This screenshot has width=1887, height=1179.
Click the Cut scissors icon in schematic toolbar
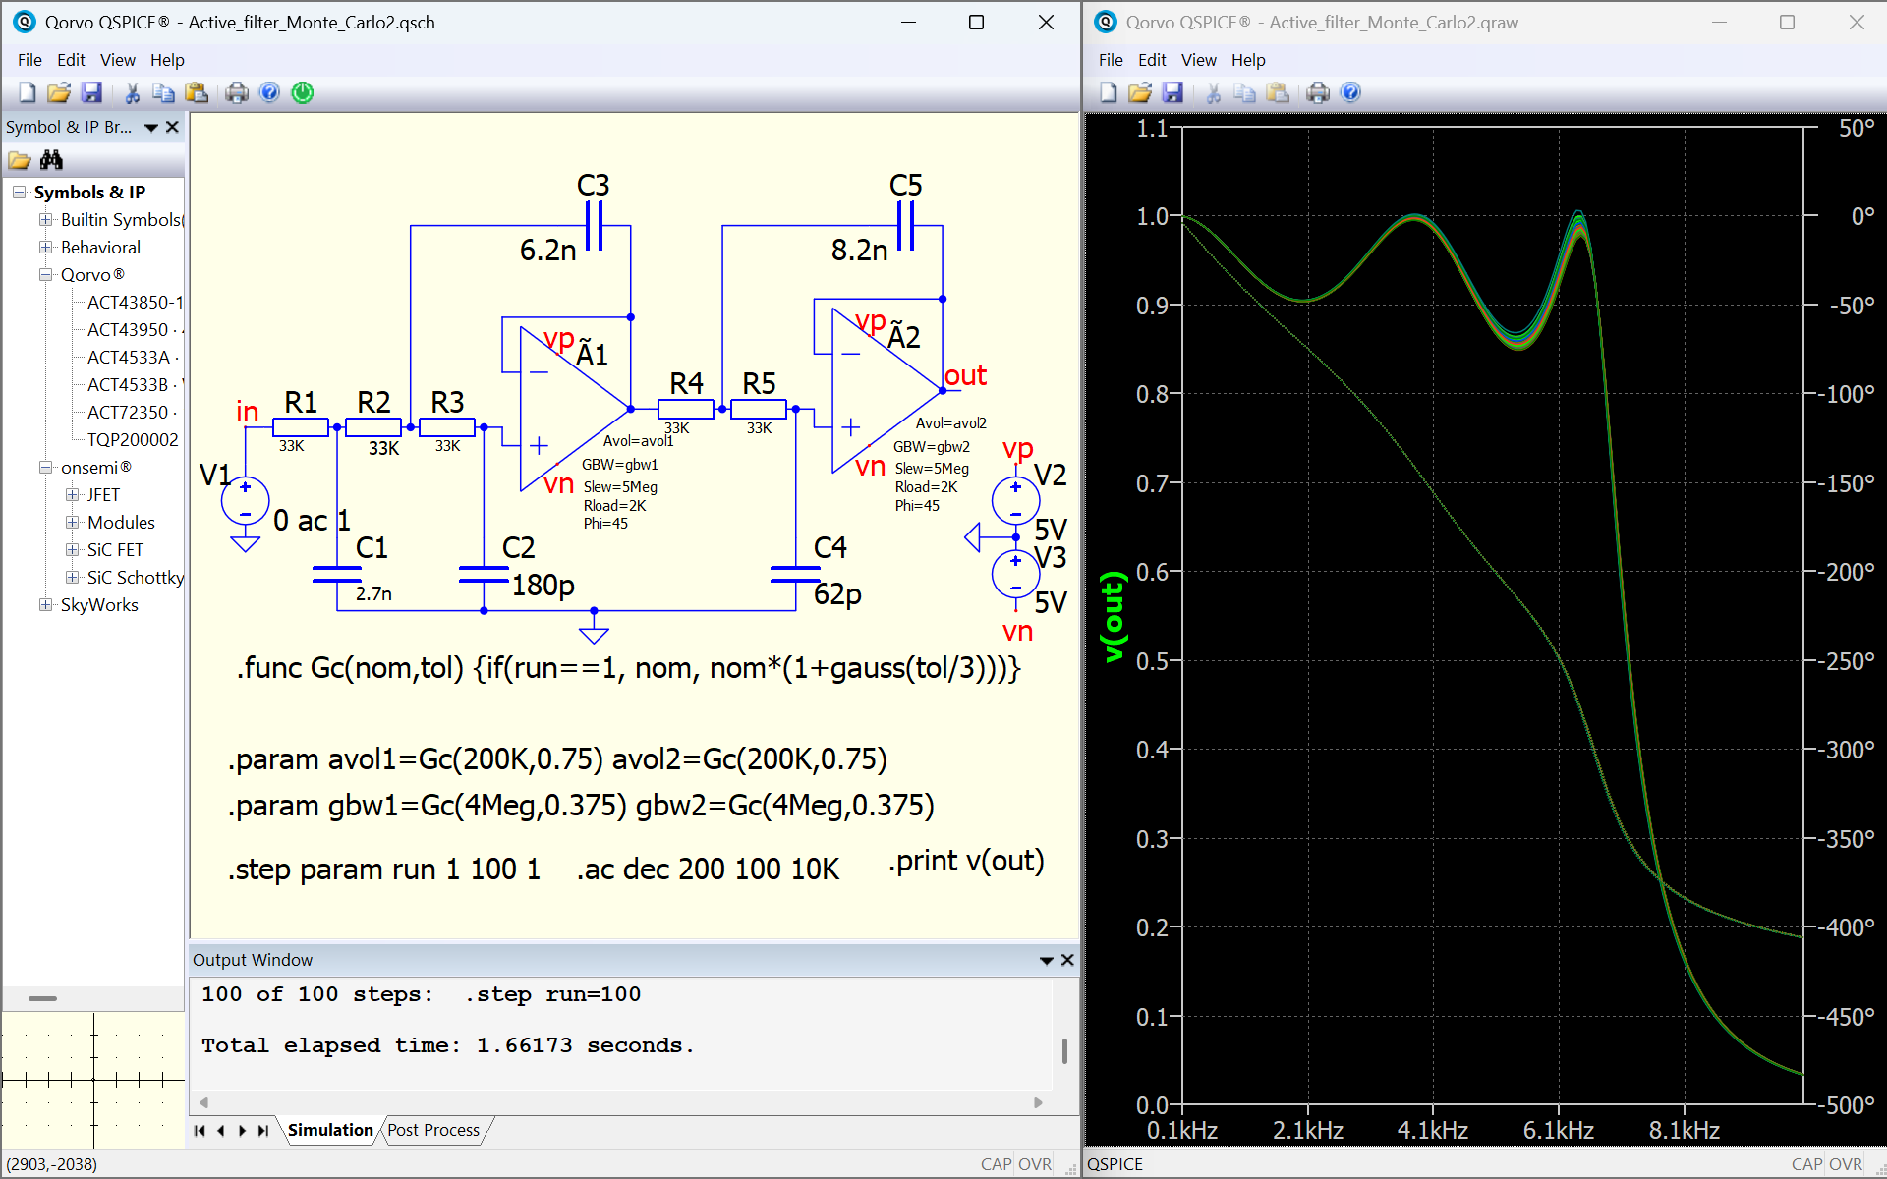tap(132, 92)
